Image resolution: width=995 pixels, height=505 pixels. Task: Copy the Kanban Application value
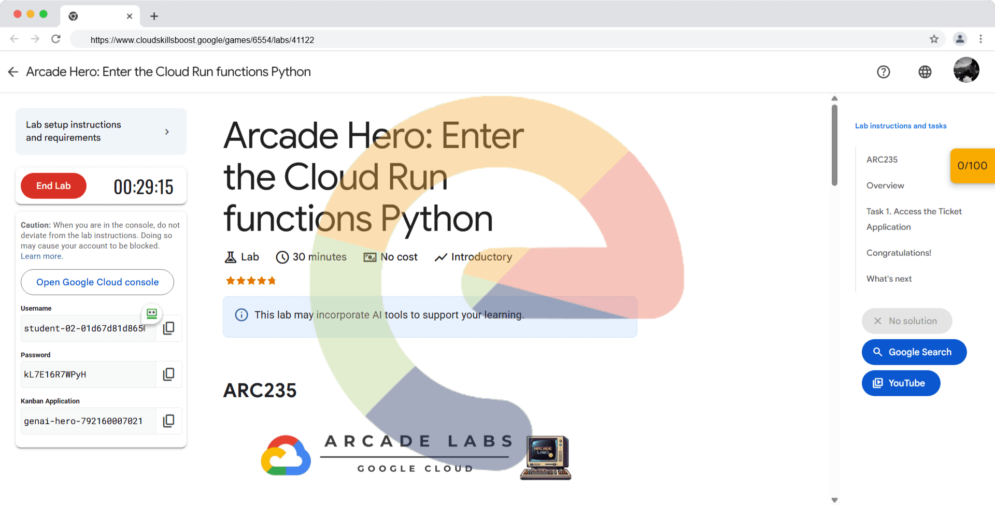click(168, 421)
